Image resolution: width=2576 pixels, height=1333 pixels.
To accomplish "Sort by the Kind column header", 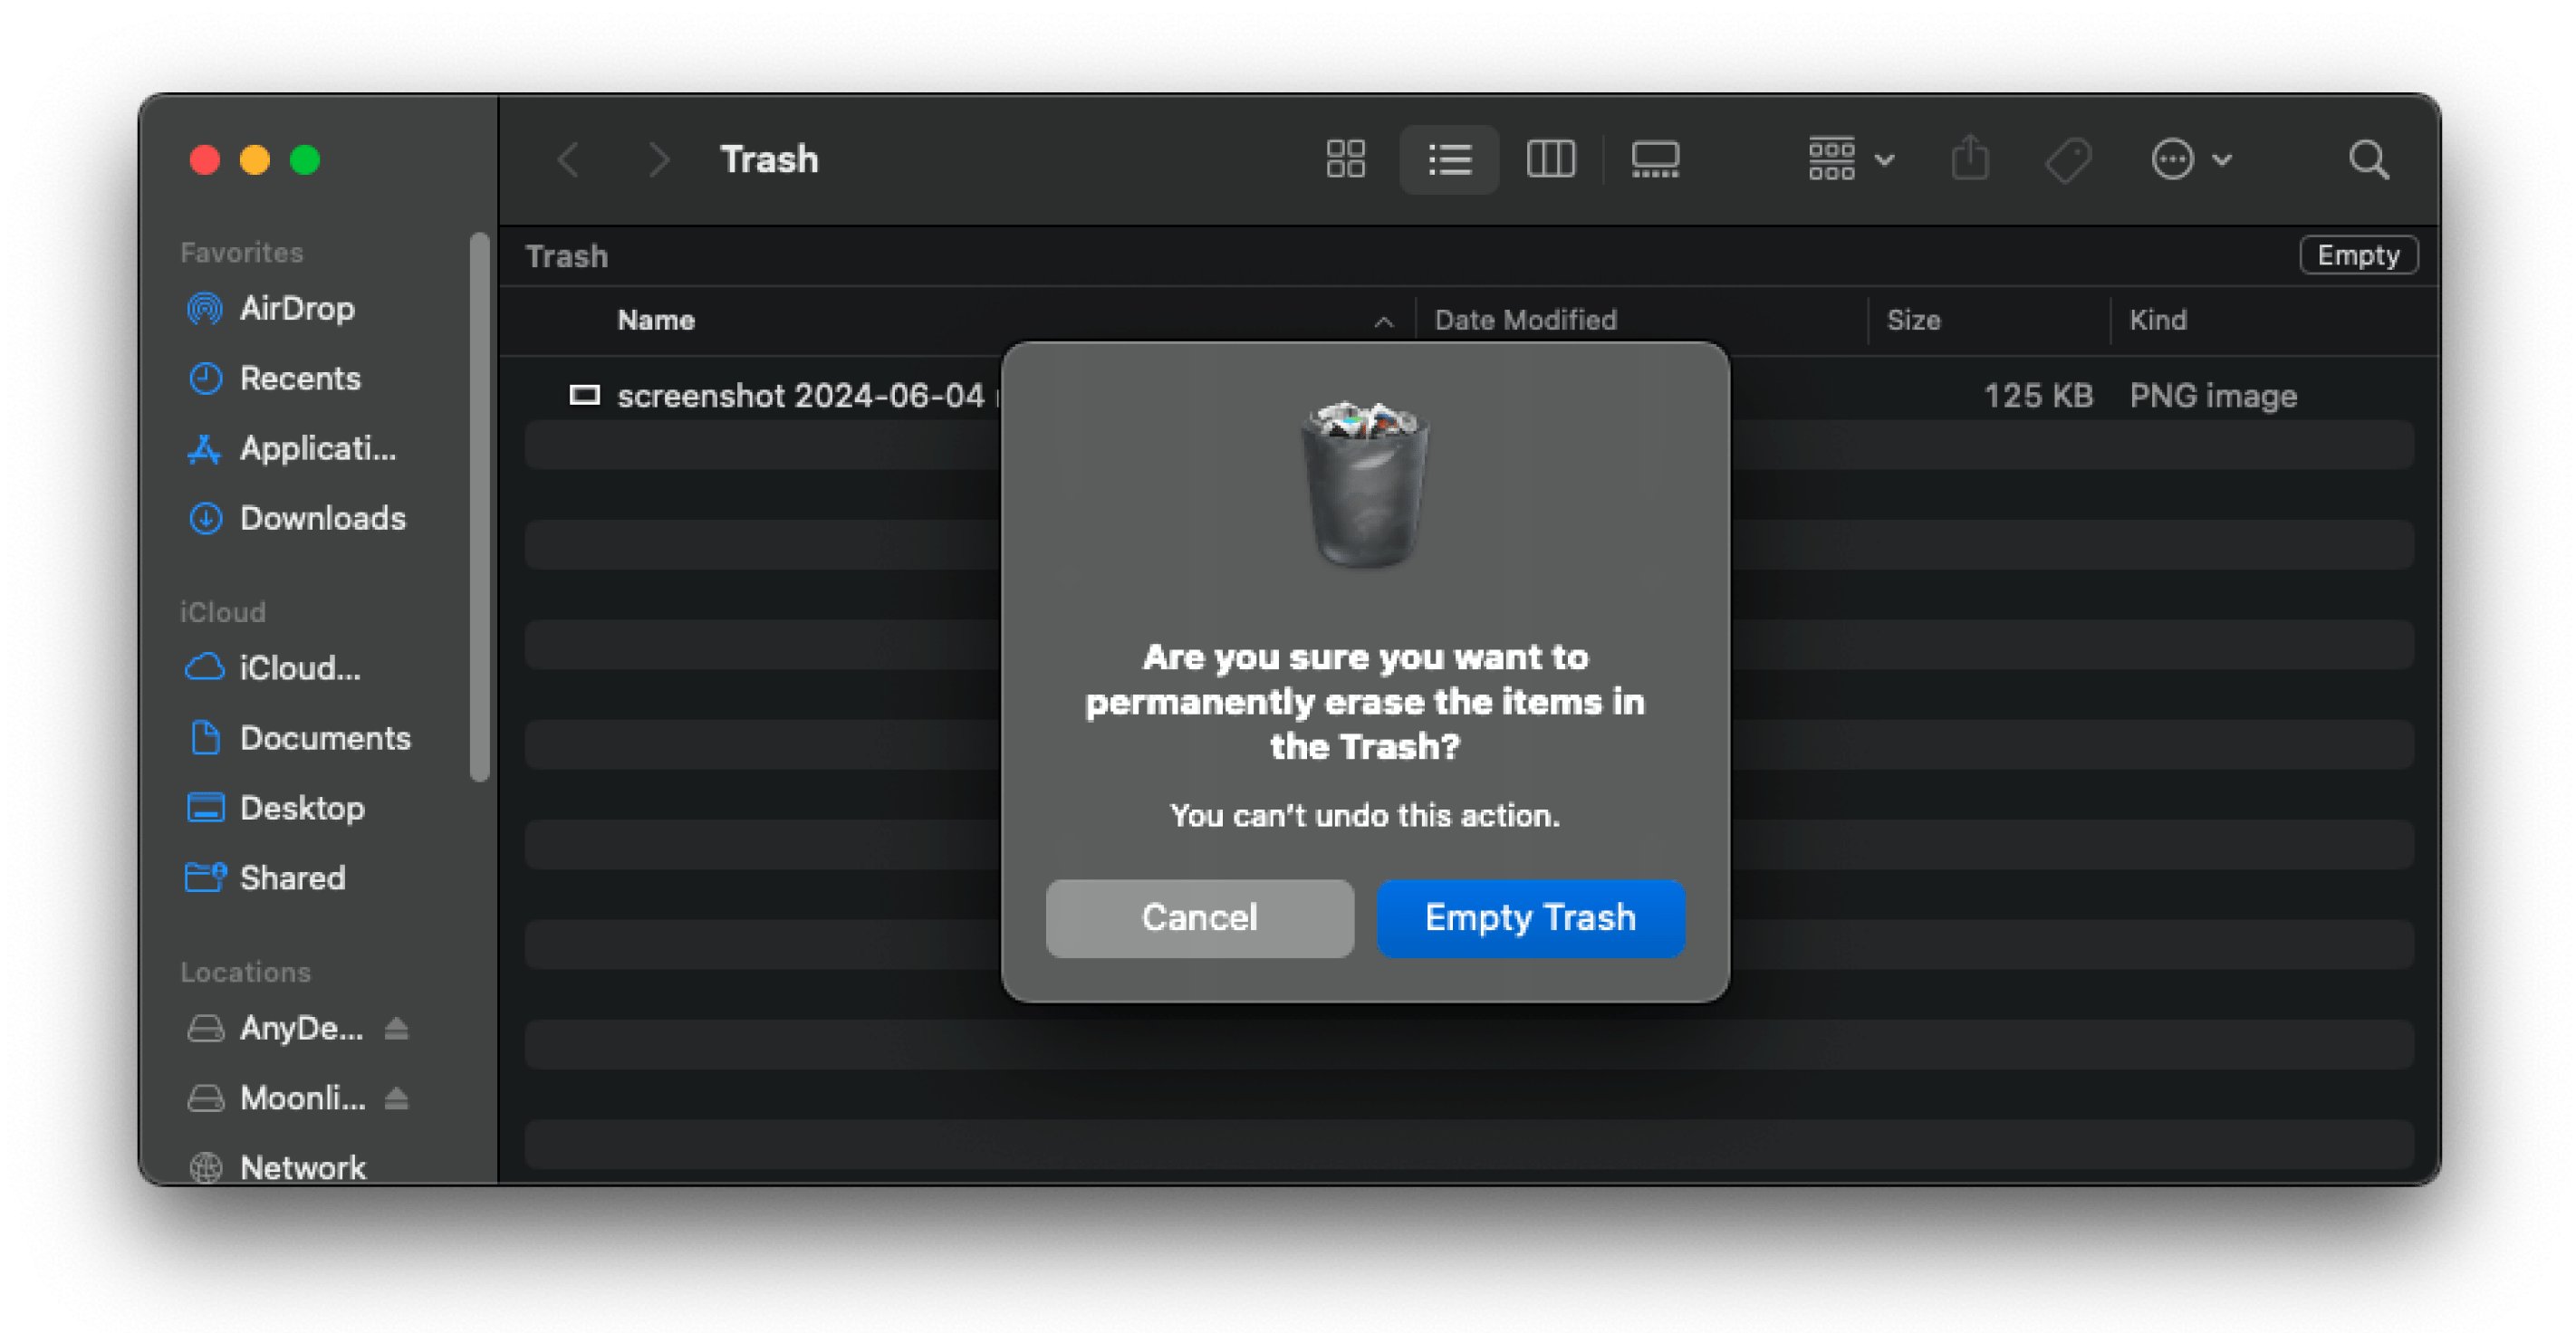I will coord(2157,320).
